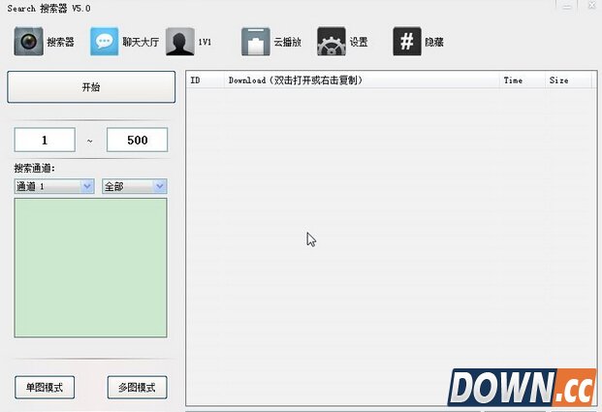The image size is (602, 412).
Task: Select the 1V1 text label
Action: [205, 42]
